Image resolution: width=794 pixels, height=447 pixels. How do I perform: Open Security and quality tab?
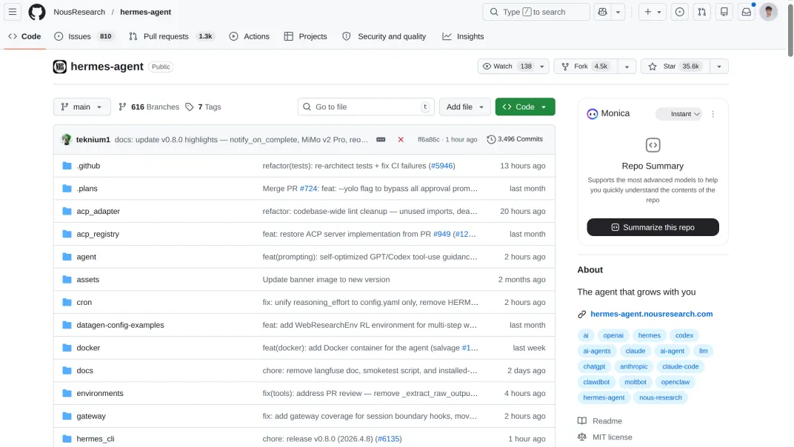384,36
